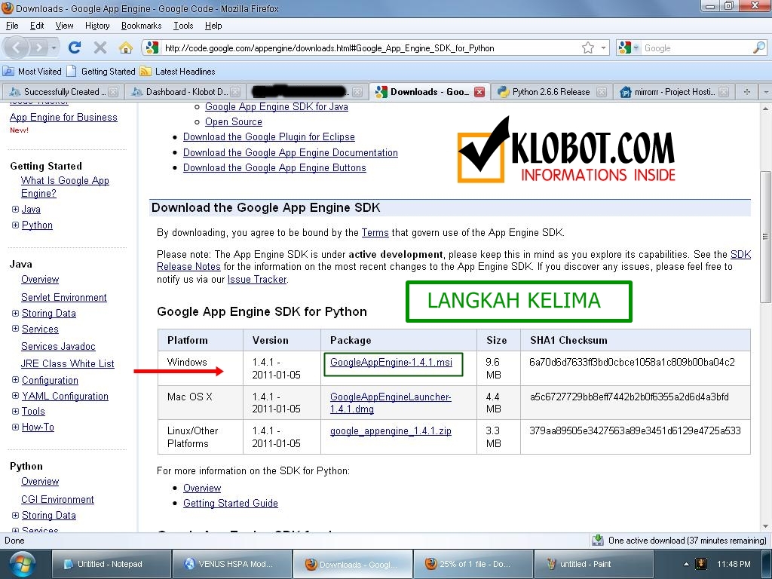Expand the Java item under Getting Started
772x579 pixels.
click(15, 210)
